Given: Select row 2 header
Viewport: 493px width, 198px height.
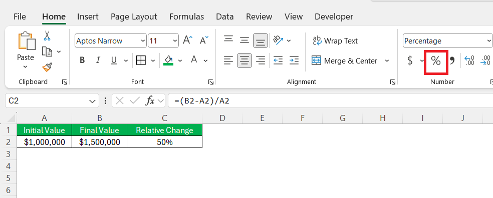Looking at the screenshot, I should click(8, 142).
